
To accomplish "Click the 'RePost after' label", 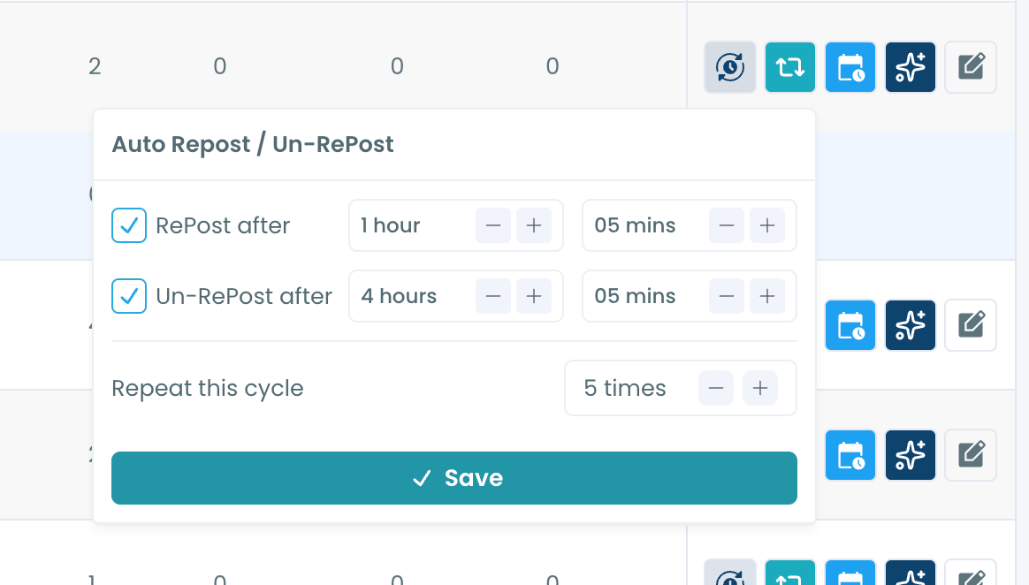I will click(223, 225).
